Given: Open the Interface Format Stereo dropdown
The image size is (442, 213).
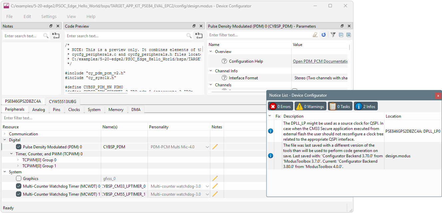Looking at the screenshot, I should pyautogui.click(x=321, y=78).
